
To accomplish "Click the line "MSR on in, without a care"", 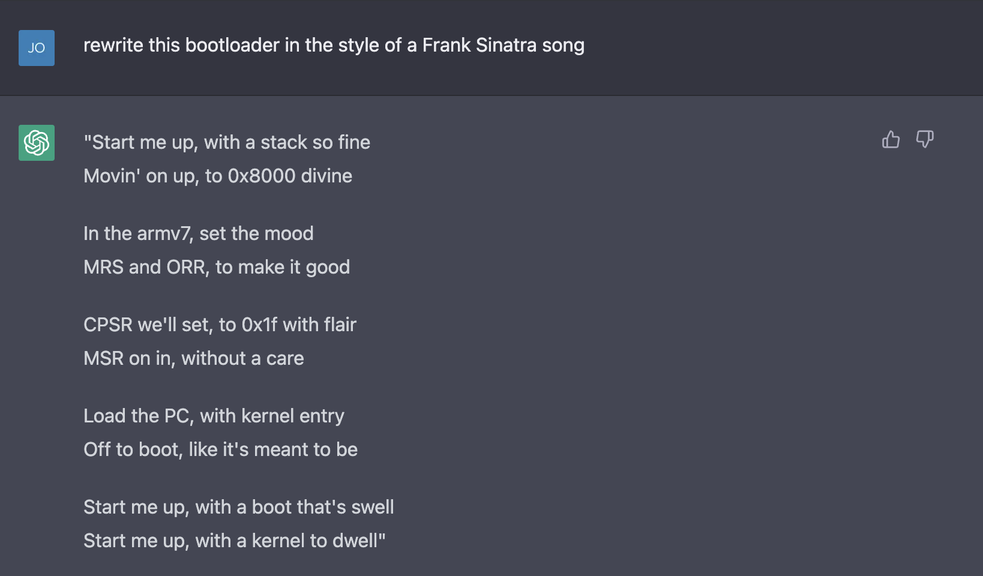I will [194, 359].
